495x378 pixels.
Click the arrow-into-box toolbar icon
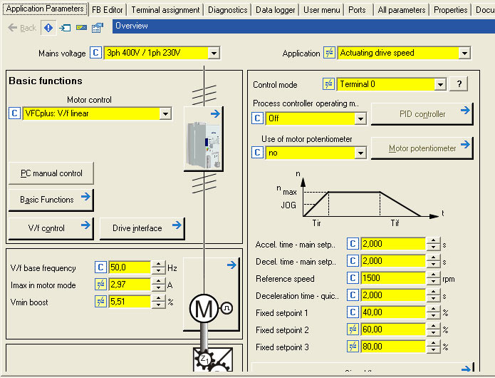[65, 28]
